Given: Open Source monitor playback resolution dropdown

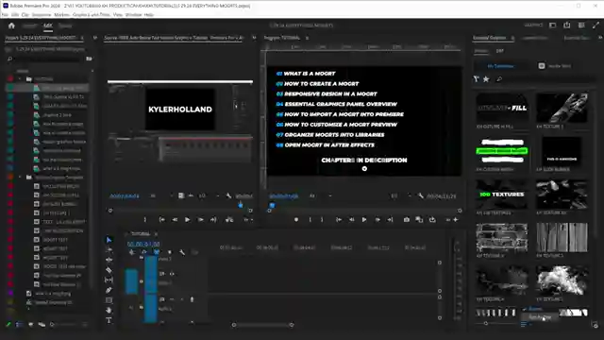Looking at the screenshot, I should coord(209,195).
